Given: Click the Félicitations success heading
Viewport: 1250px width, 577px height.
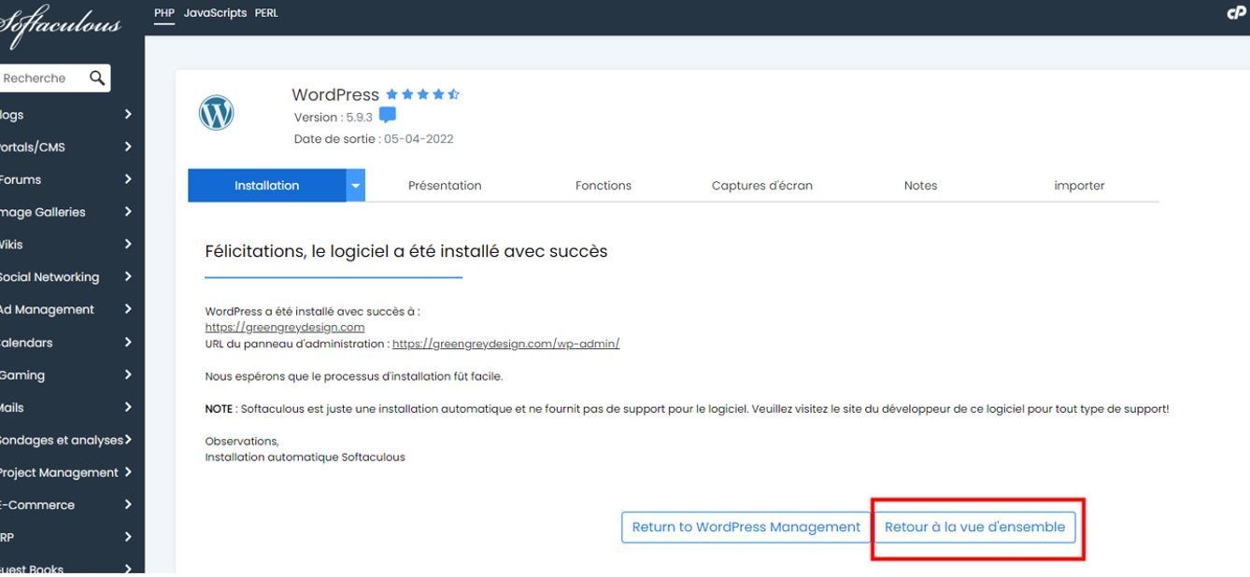Looking at the screenshot, I should tap(406, 251).
